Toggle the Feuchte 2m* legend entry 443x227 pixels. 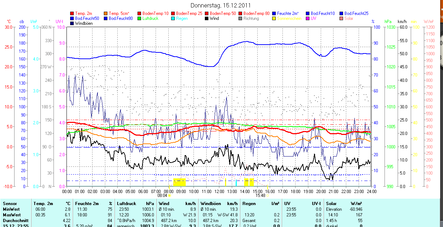coord(286,13)
